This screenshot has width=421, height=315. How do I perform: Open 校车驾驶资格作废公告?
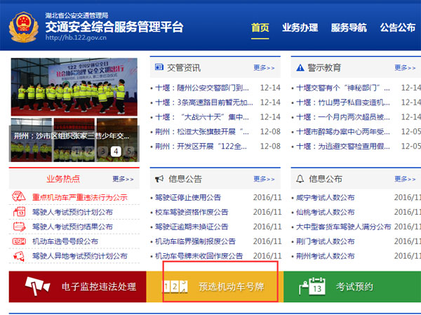coord(192,212)
